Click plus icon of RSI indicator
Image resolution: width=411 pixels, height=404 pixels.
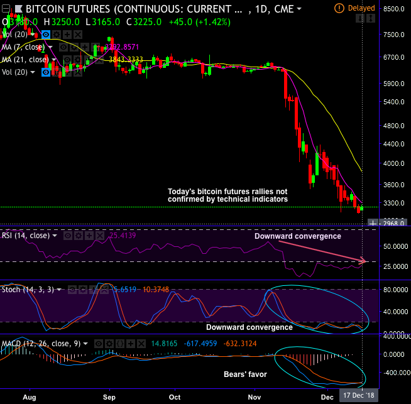(x=89, y=236)
